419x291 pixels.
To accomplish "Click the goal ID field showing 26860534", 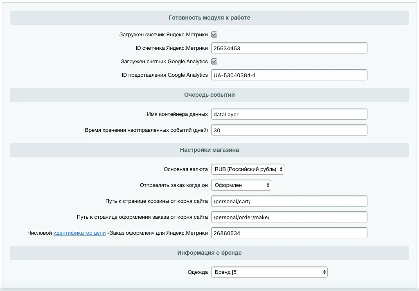I will (289, 233).
